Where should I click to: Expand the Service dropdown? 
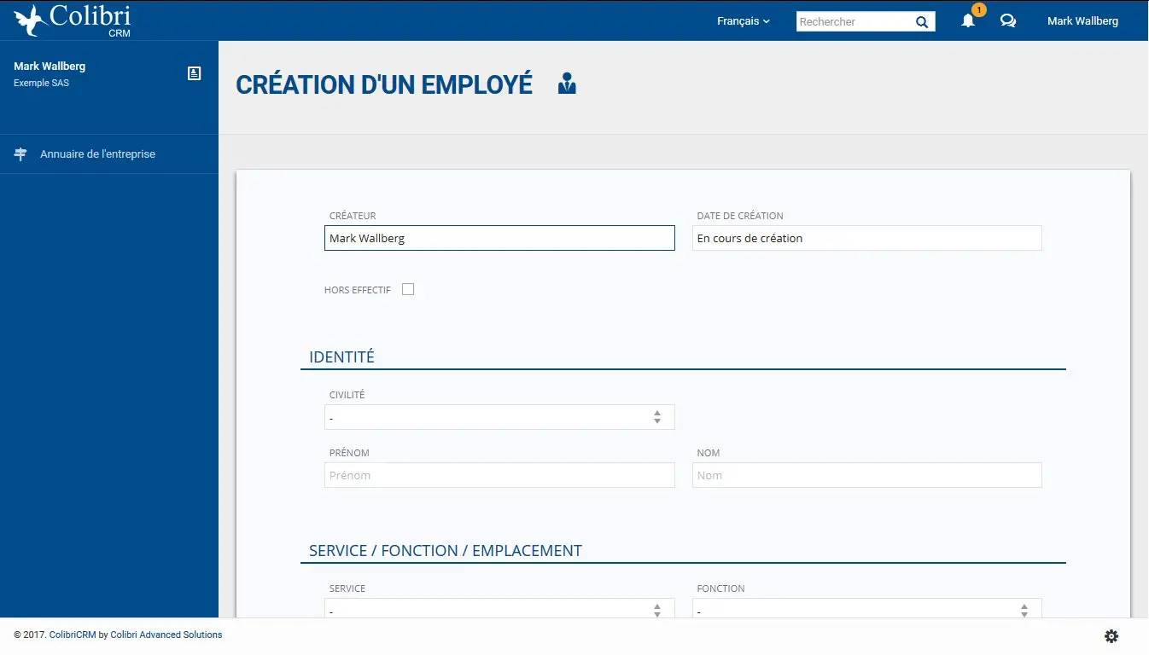pos(499,609)
